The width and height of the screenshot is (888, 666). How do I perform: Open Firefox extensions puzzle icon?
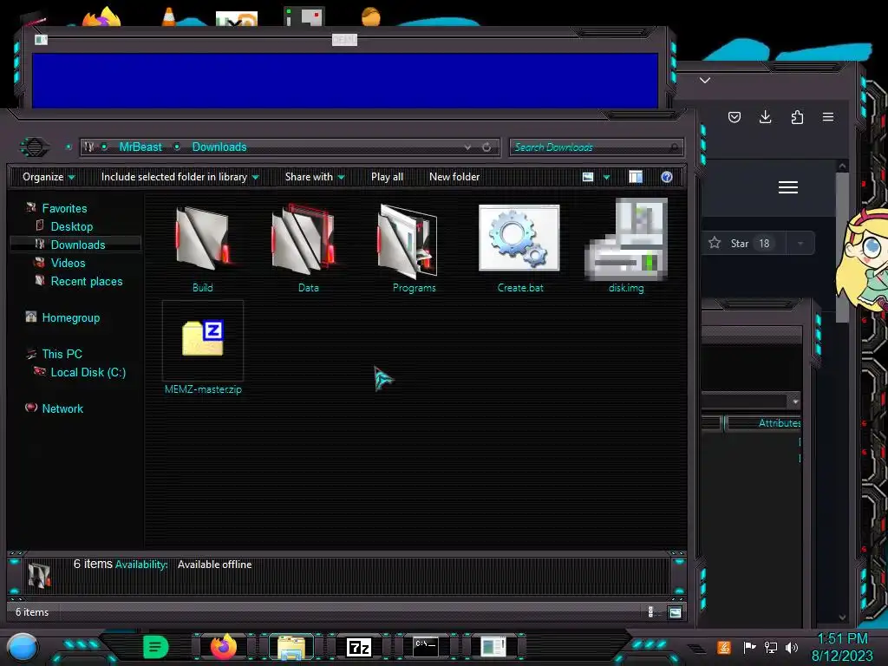click(797, 117)
